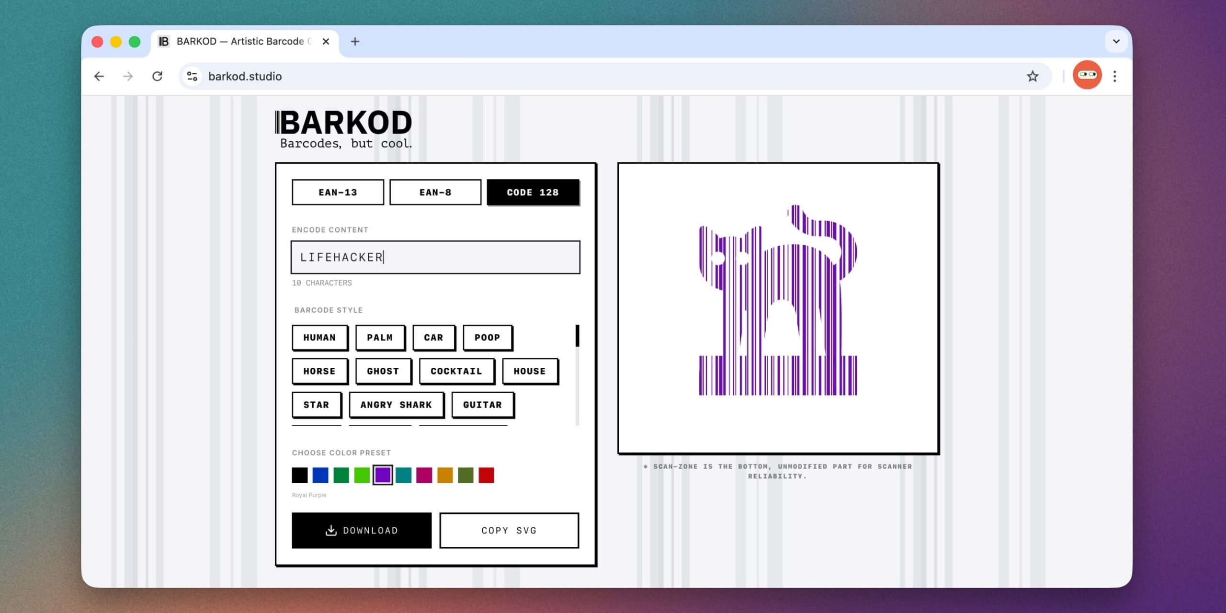Choose the PALM barcode style

(x=380, y=338)
